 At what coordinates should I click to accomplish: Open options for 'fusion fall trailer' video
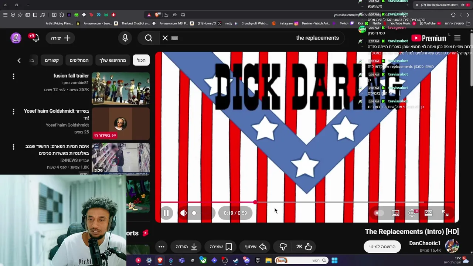(x=13, y=76)
